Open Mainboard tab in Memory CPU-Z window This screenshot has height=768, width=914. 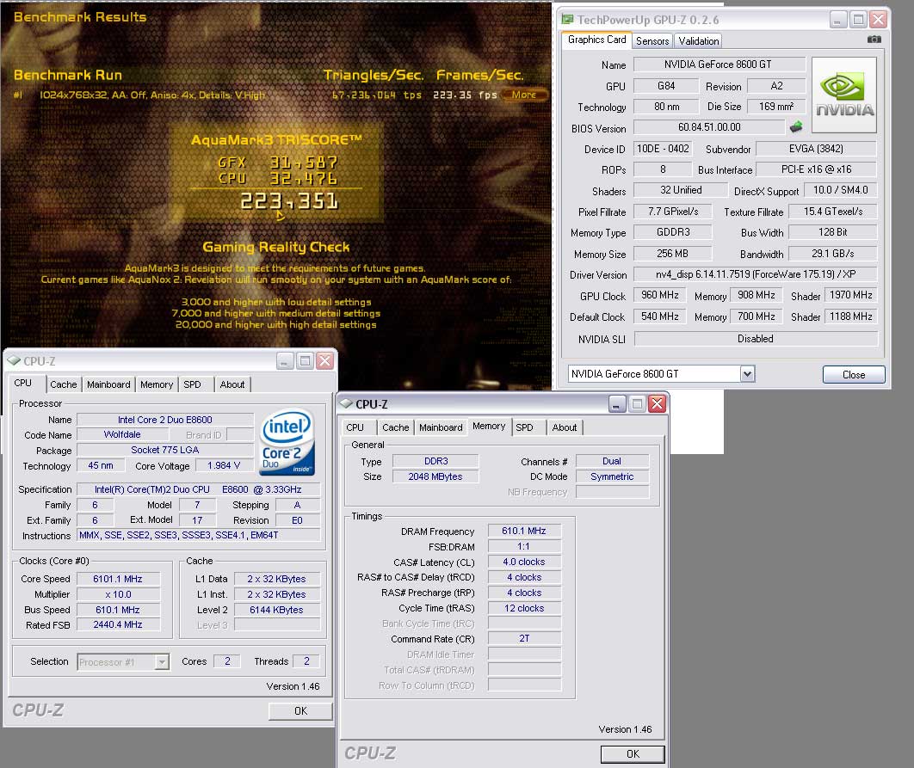pos(441,427)
